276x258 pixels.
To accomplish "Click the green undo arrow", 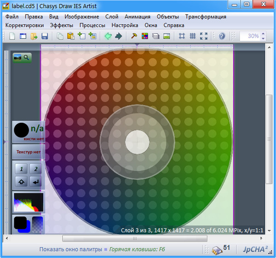I will [108, 36].
